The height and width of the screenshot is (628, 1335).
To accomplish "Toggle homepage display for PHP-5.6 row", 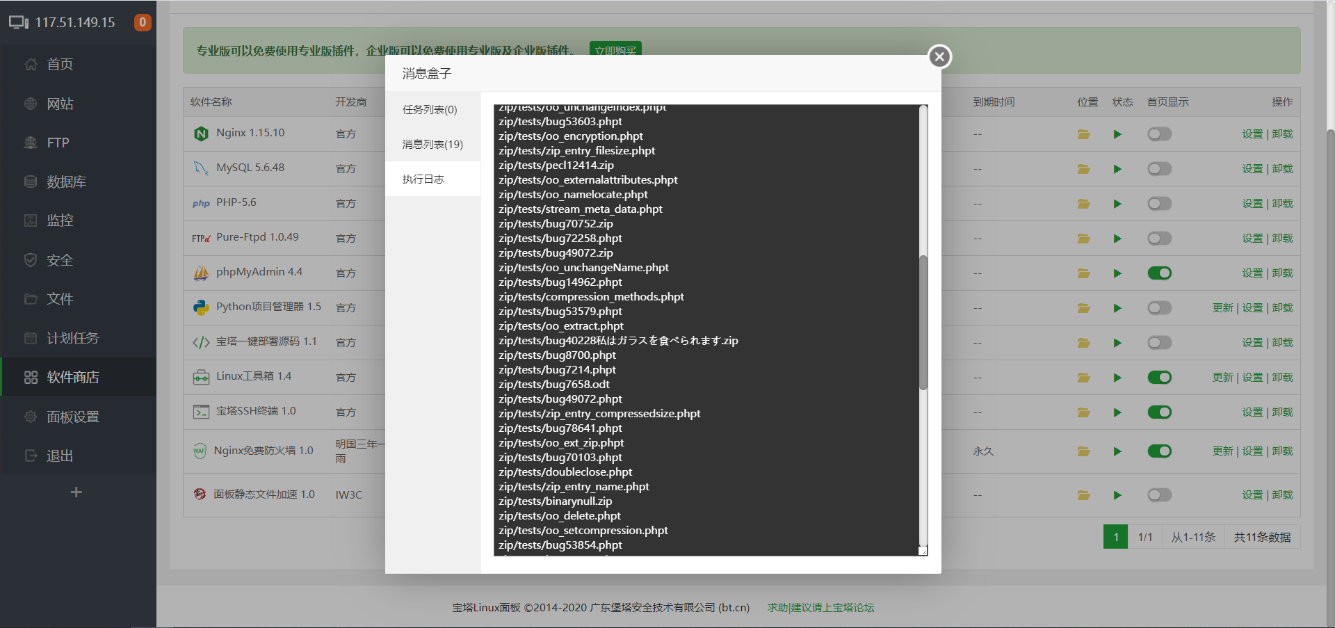I will coord(1159,204).
